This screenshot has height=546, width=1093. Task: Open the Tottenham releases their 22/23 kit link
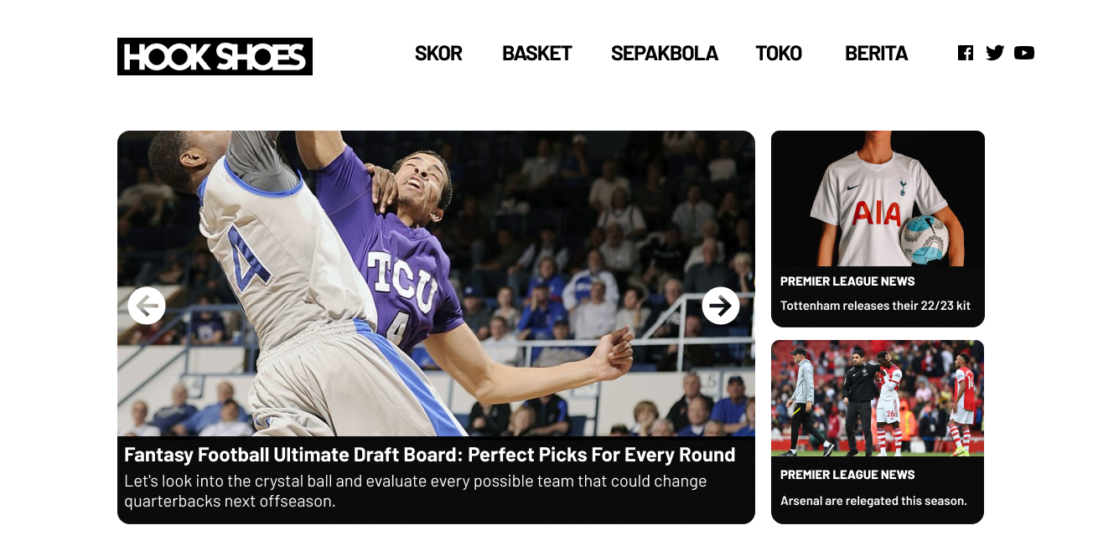pyautogui.click(x=875, y=306)
